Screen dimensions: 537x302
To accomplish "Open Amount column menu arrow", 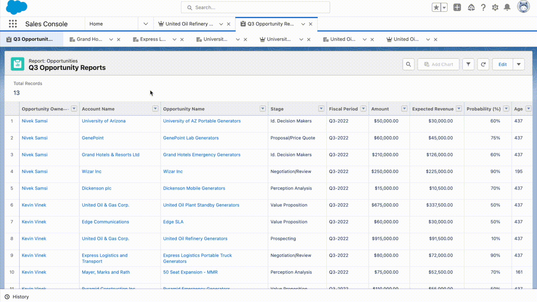I will (404, 109).
